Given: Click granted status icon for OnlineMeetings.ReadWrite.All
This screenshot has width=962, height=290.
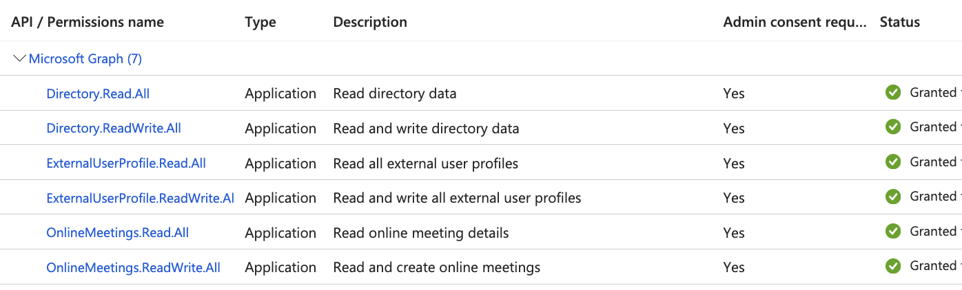Looking at the screenshot, I should (x=893, y=266).
